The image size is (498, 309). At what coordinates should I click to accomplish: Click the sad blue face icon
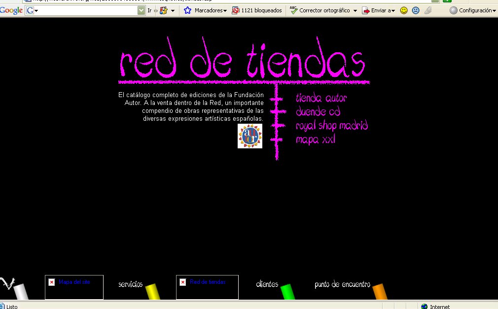416,10
